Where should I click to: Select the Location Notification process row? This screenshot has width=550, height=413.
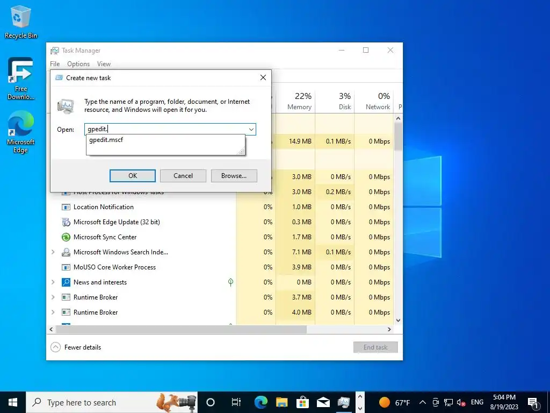tap(220, 207)
